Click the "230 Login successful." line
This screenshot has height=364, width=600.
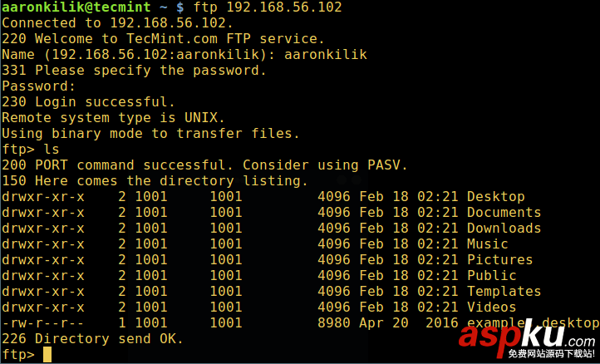pos(88,102)
